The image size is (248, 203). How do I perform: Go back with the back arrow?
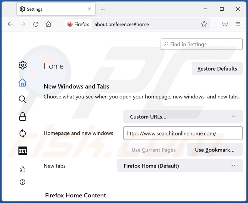[x=10, y=24]
